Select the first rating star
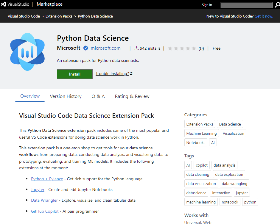 (171, 48)
